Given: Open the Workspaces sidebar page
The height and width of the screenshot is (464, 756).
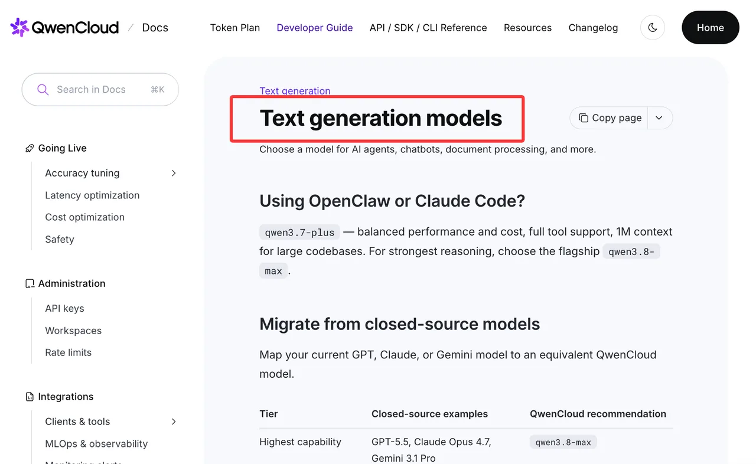Looking at the screenshot, I should click(x=73, y=331).
